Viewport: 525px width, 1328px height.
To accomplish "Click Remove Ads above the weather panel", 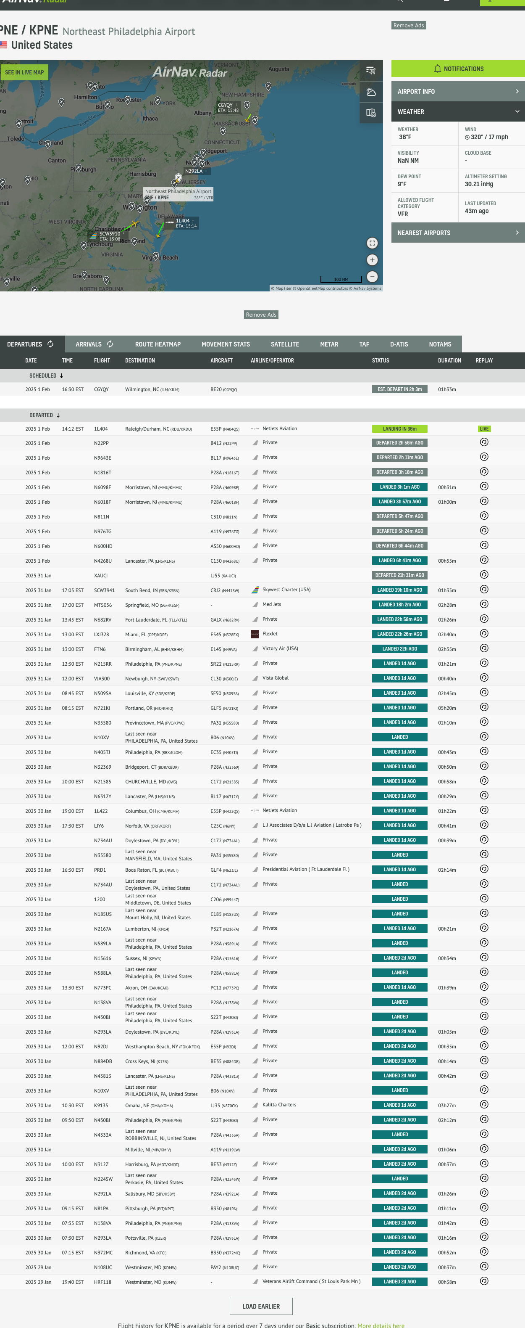I will point(409,25).
